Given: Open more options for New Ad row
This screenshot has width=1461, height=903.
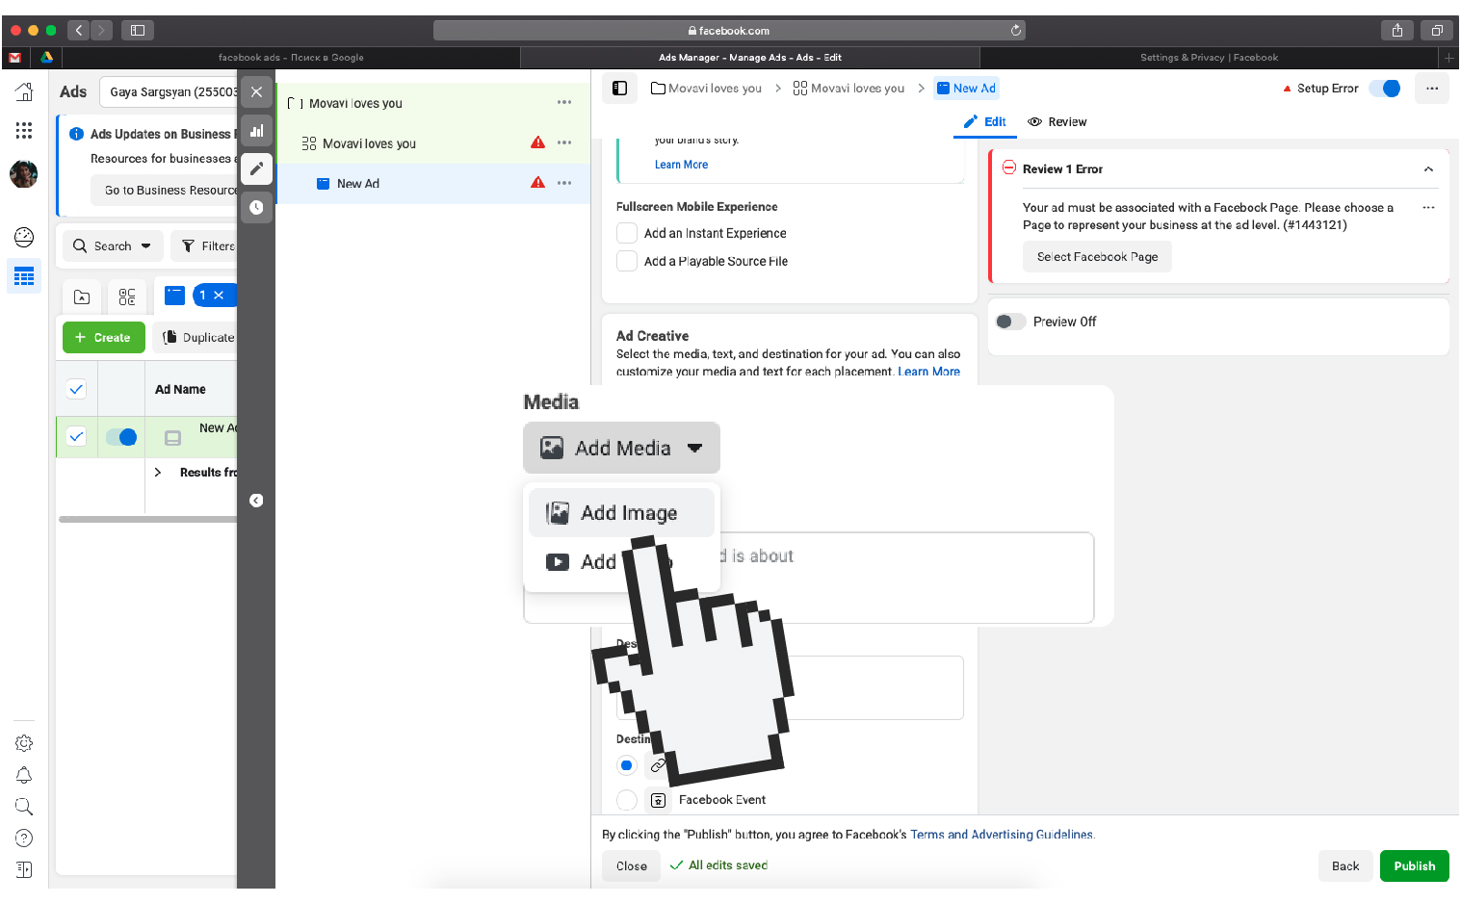Looking at the screenshot, I should pyautogui.click(x=564, y=183).
